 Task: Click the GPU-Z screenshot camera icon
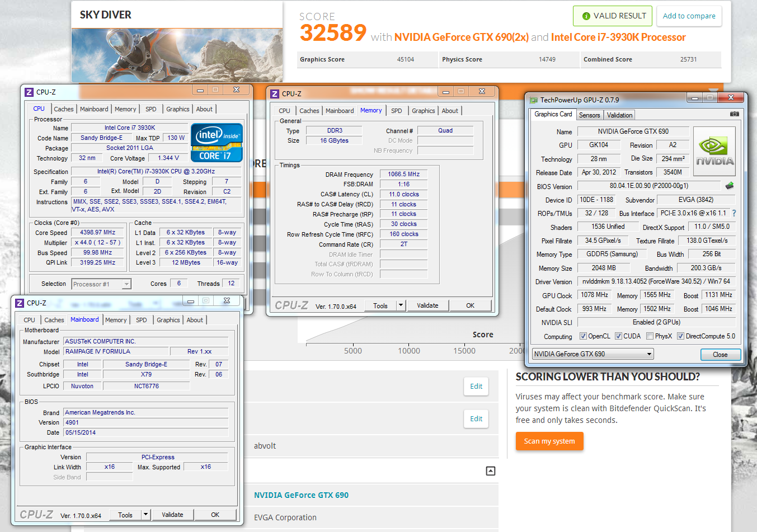735,114
